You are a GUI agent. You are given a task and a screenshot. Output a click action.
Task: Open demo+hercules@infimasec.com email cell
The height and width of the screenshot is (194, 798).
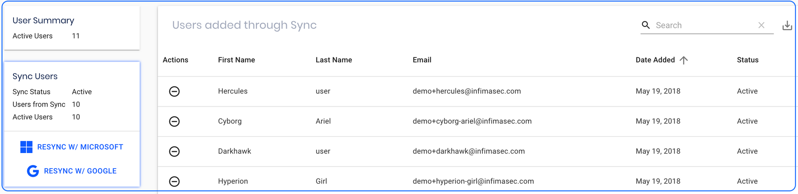point(466,91)
